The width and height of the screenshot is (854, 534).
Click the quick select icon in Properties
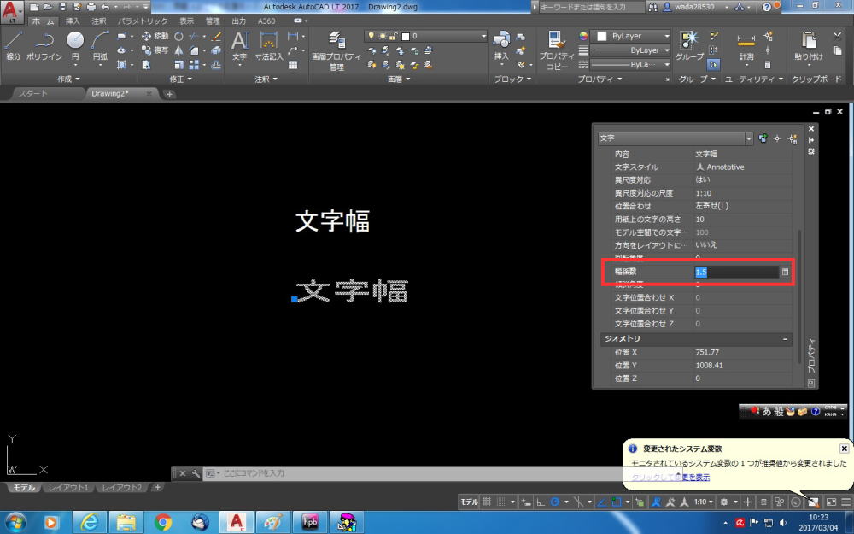793,139
